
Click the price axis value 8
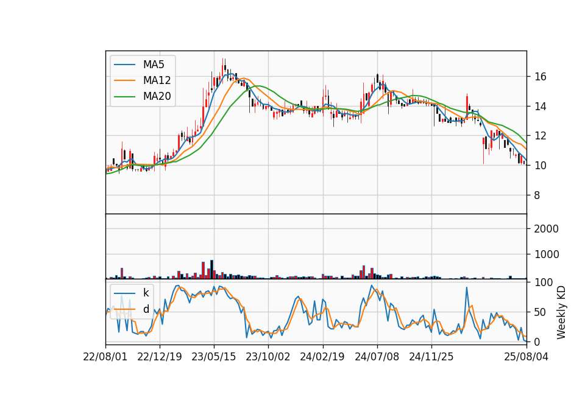537,195
